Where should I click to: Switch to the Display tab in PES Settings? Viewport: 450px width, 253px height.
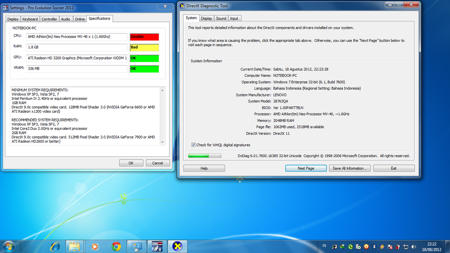[x=13, y=19]
